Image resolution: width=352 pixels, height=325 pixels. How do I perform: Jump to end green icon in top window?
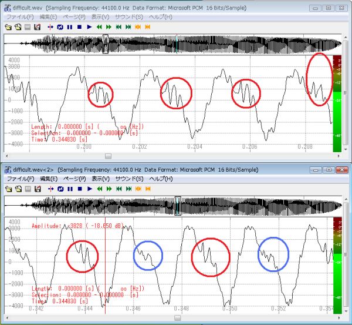pos(128,27)
